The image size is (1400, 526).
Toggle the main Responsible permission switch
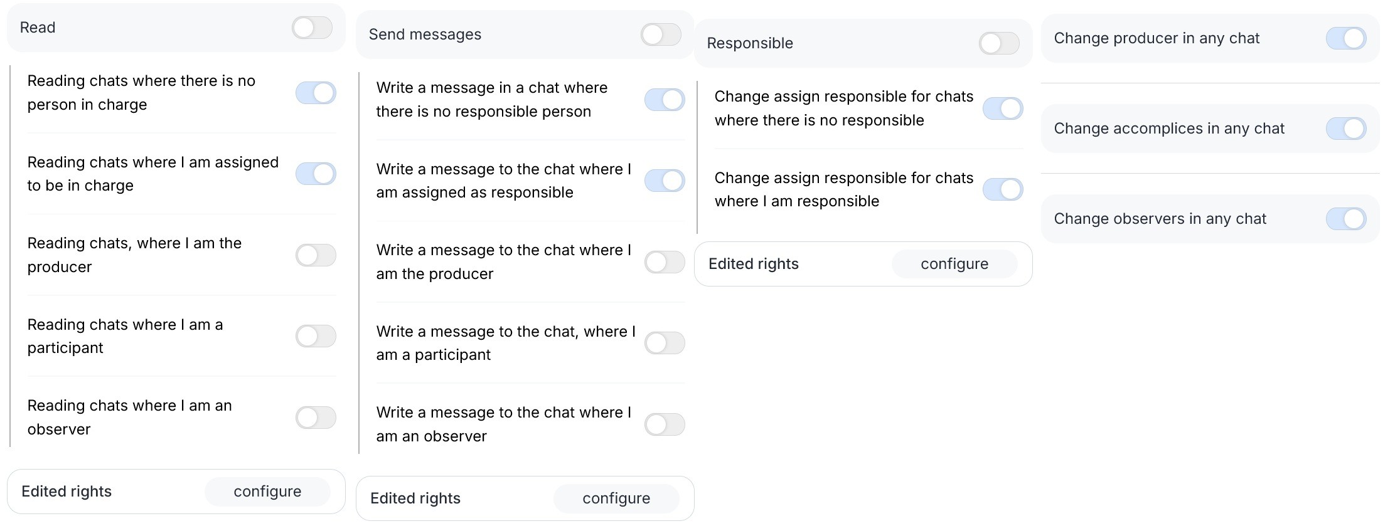click(x=999, y=43)
